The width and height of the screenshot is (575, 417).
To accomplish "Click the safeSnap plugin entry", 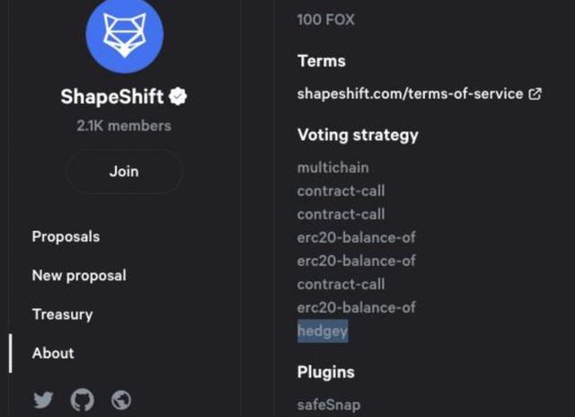I will coord(329,405).
